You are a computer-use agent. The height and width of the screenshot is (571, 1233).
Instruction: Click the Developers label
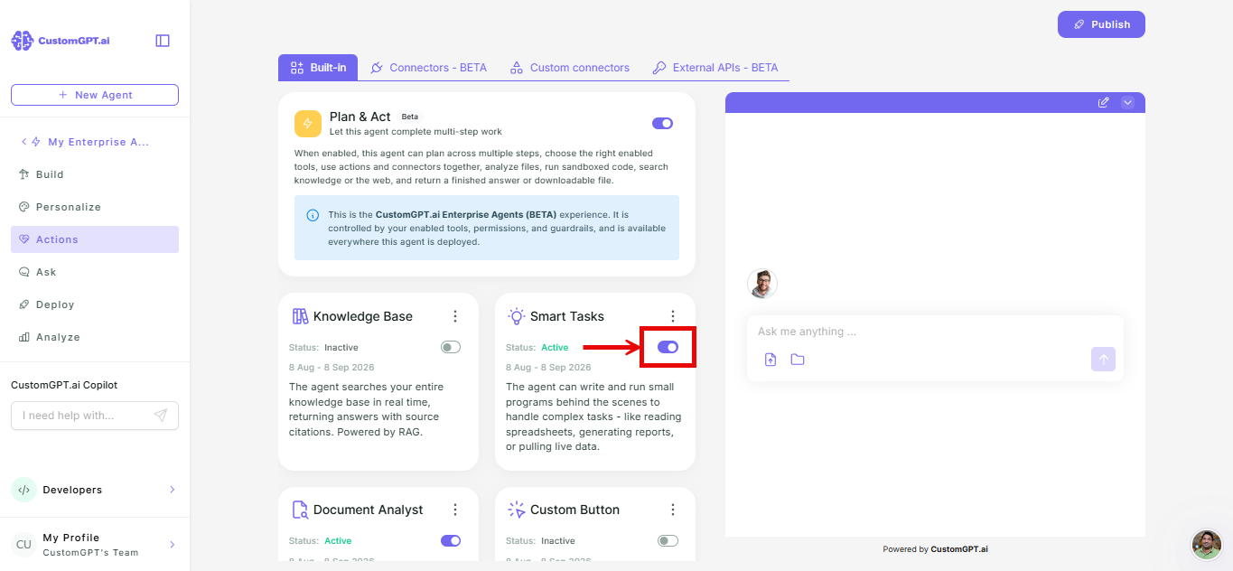pos(72,490)
